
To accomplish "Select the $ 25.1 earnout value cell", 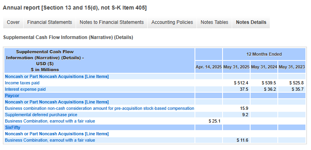I will coord(209,121).
